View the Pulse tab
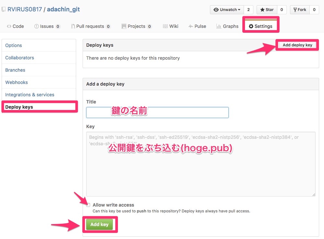 (197, 26)
